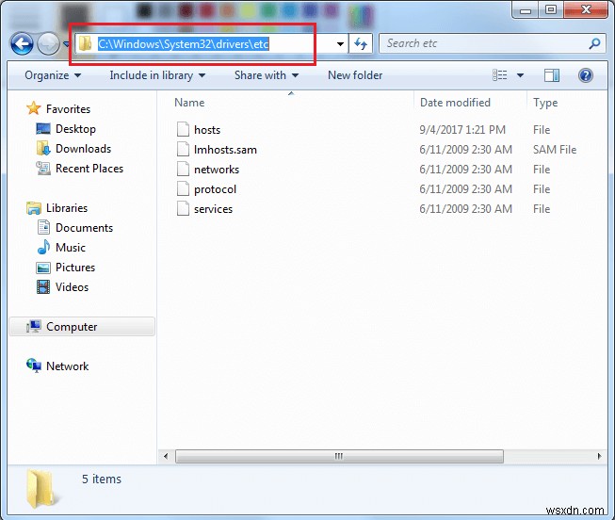Click the Downloads folder icon
Image resolution: width=615 pixels, height=520 pixels.
pos(43,148)
